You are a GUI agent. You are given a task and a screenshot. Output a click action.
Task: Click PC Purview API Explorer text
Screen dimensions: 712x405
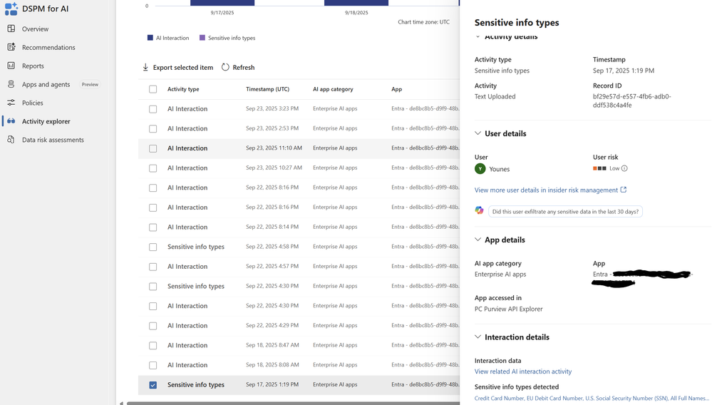point(509,309)
